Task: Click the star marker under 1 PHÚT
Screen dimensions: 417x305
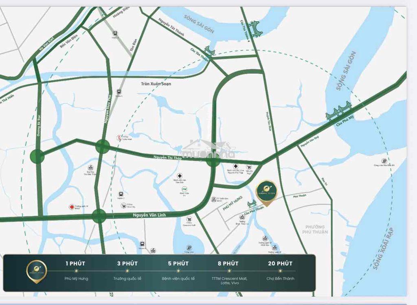Action: click(x=76, y=271)
